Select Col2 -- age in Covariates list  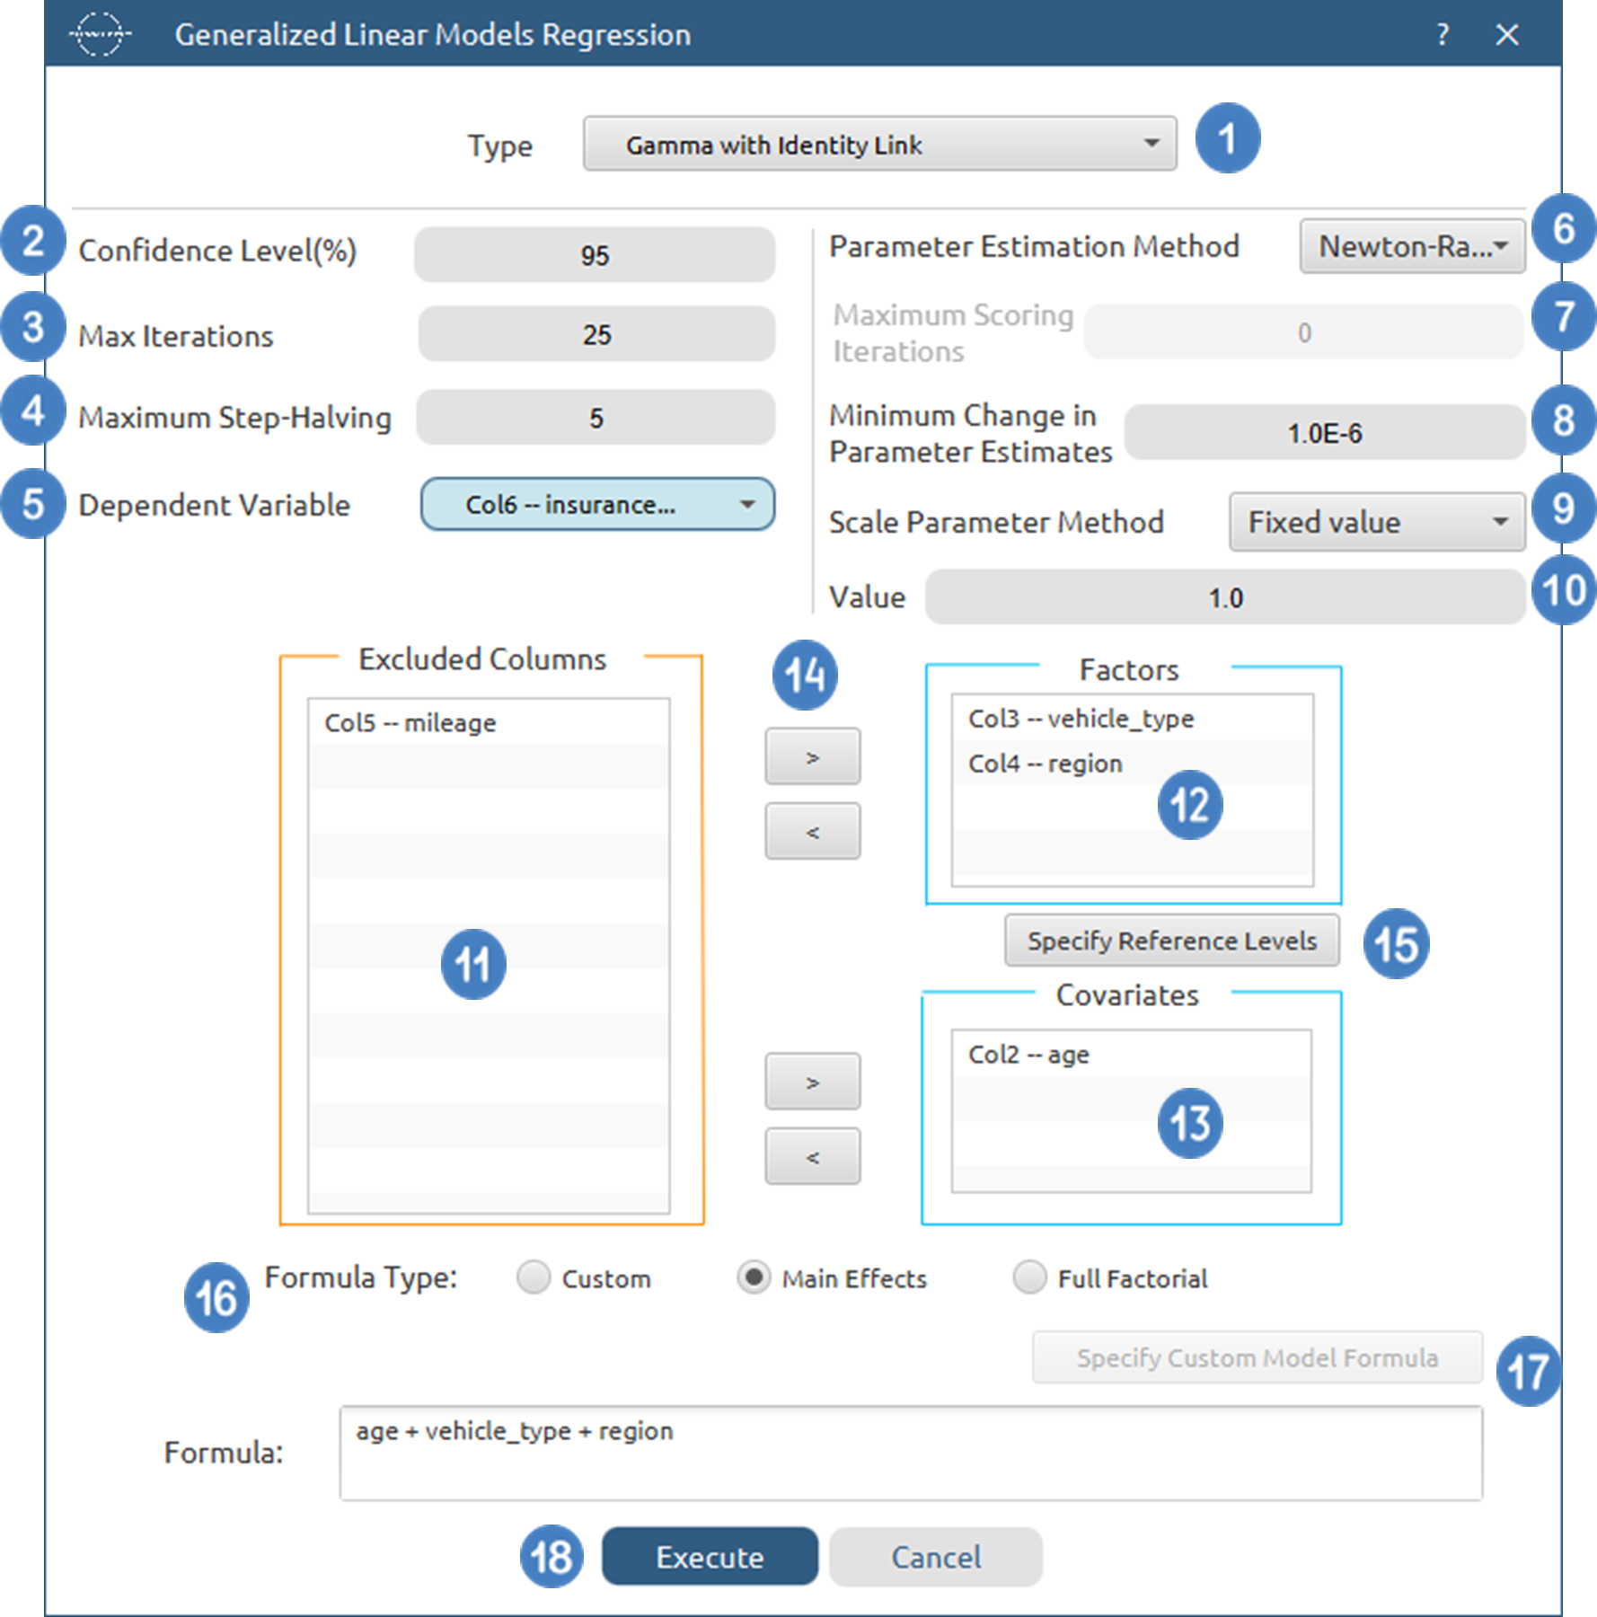pyautogui.click(x=1131, y=1054)
